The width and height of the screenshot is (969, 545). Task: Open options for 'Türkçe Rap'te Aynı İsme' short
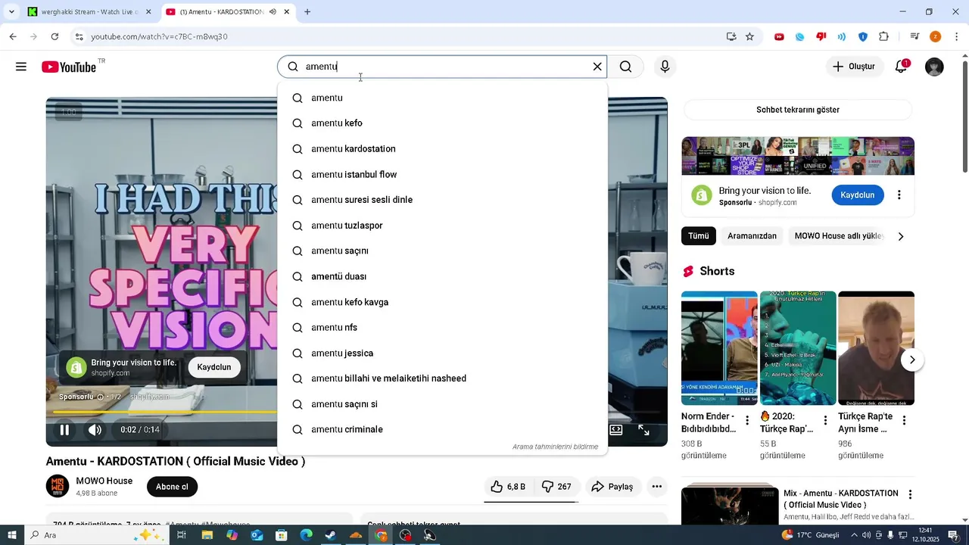click(x=904, y=421)
